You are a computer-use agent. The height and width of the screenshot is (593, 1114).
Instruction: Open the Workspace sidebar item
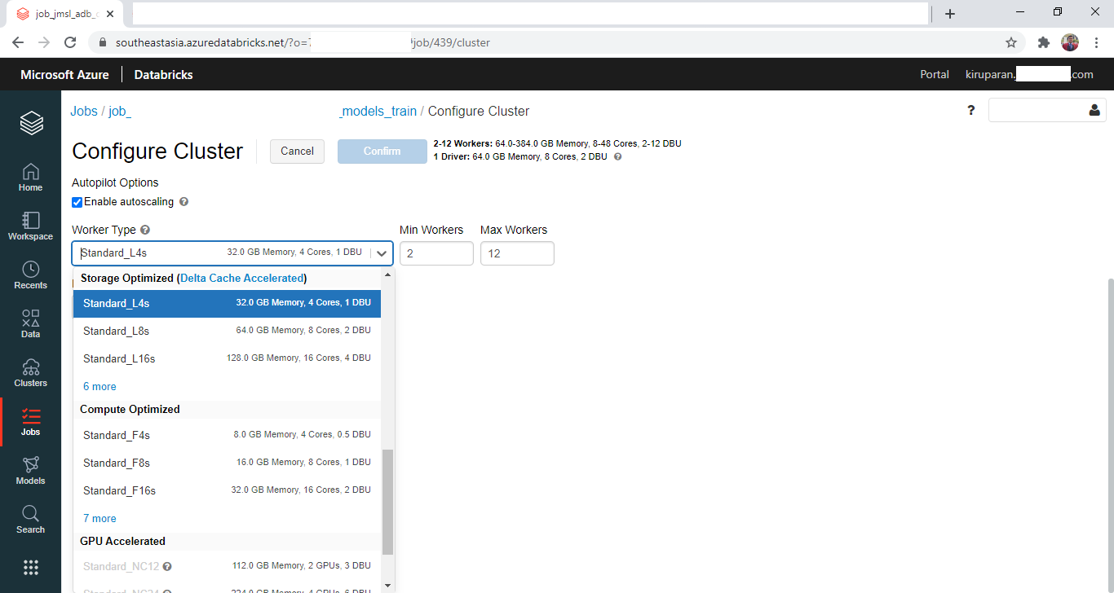30,226
